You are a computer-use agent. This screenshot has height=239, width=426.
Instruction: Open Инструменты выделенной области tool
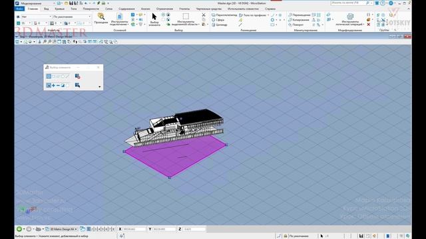pos(186,19)
